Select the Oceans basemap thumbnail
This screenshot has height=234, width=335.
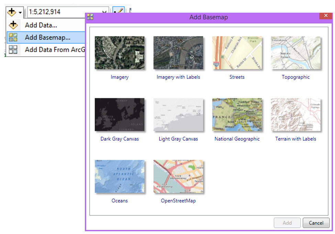coord(120,176)
